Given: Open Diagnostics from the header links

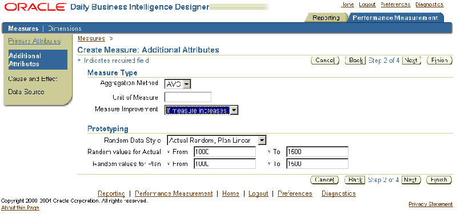Looking at the screenshot, I should tap(430, 5).
